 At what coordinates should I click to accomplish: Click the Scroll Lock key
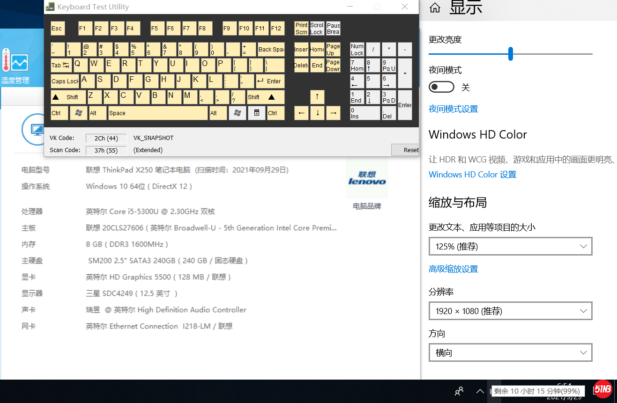tap(317, 28)
